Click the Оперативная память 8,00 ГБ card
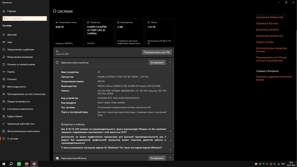This screenshot has width=297, height=167. pos(68,32)
